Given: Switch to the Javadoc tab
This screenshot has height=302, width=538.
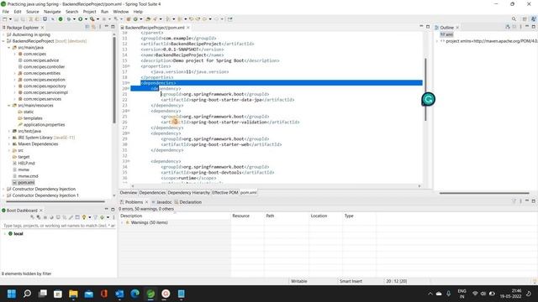Looking at the screenshot, I should (x=164, y=202).
